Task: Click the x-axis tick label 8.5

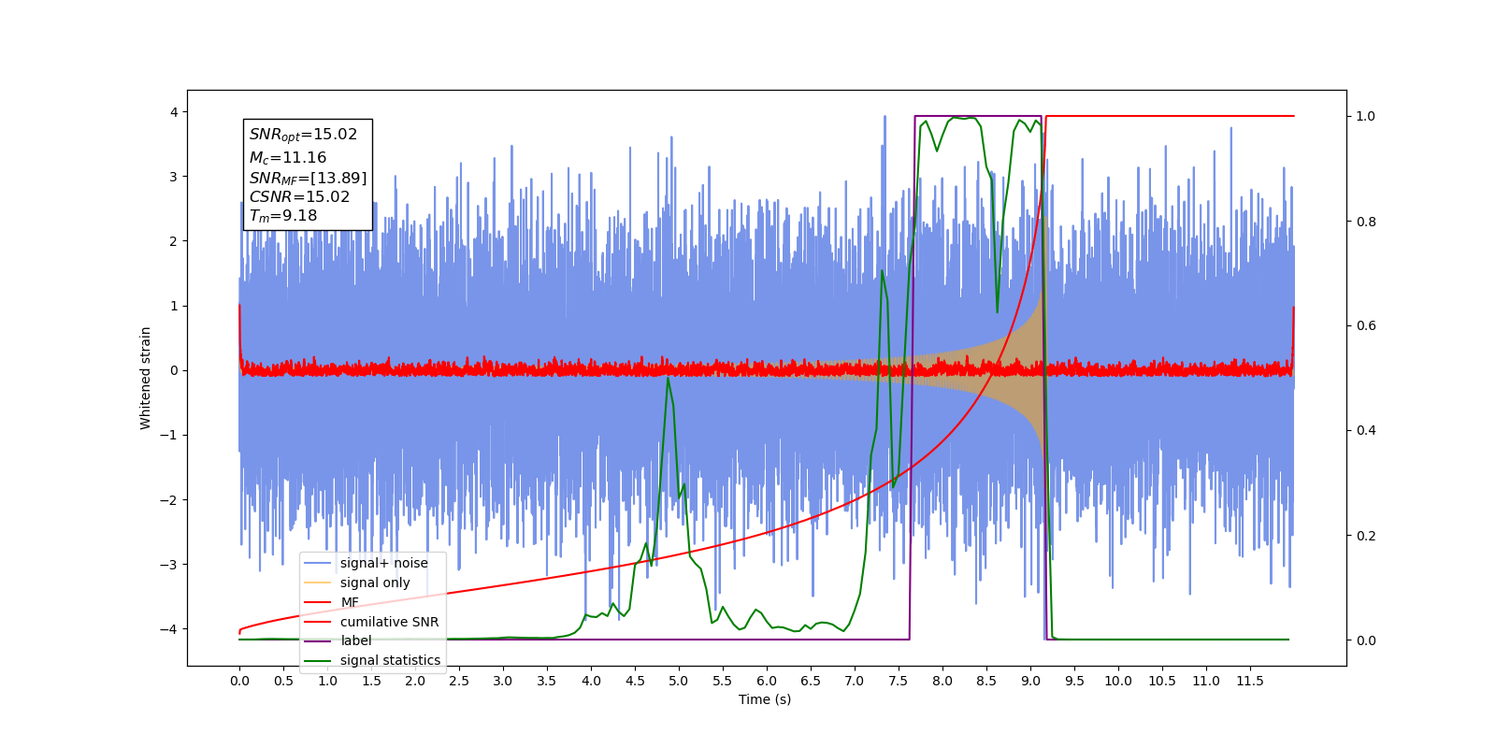Action: tap(986, 681)
